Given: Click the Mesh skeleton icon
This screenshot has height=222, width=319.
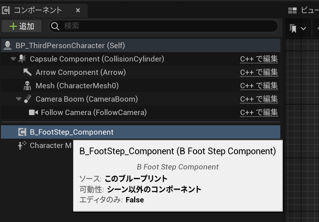Looking at the screenshot, I should point(28,86).
